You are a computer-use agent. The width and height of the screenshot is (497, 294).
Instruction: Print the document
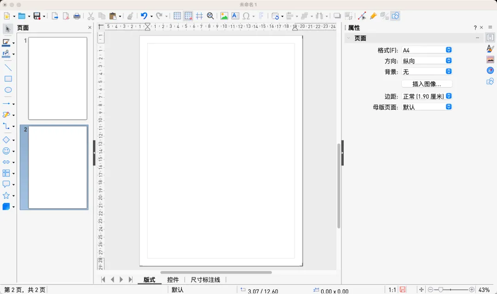tap(77, 16)
